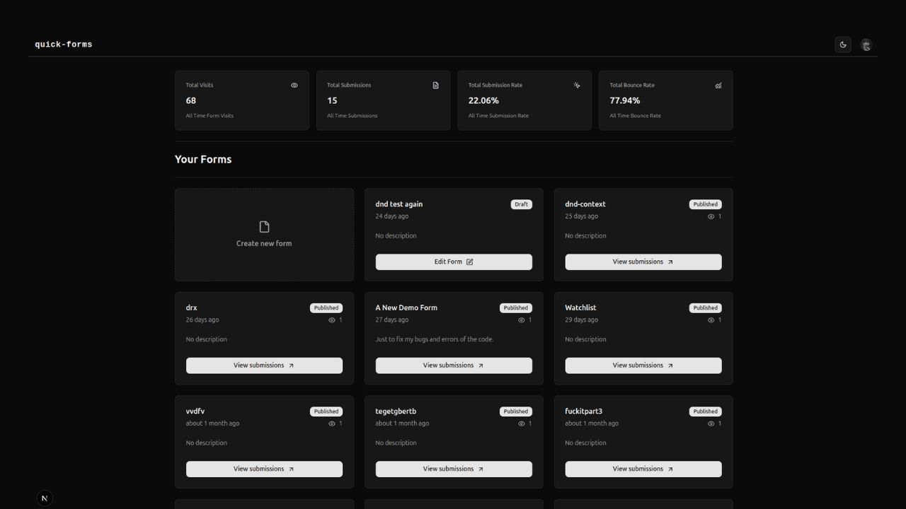The width and height of the screenshot is (906, 509).
Task: Click the pencil icon on Edit Form button
Action: 469,262
